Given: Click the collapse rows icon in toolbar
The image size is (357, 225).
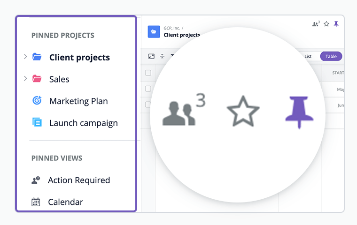Looking at the screenshot, I should (162, 56).
